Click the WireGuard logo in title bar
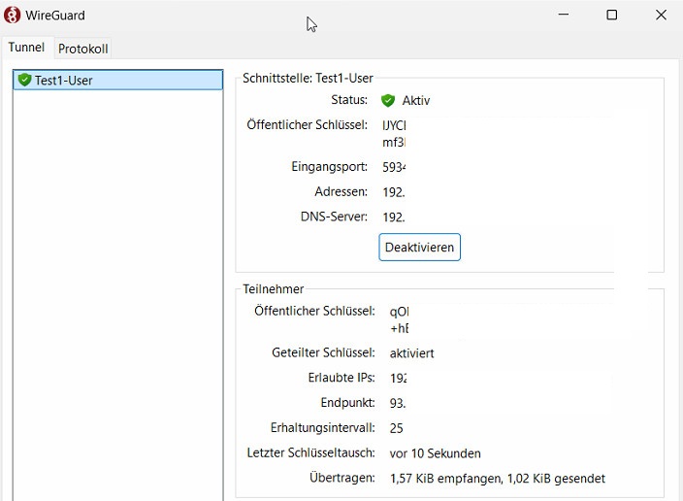 (x=13, y=15)
